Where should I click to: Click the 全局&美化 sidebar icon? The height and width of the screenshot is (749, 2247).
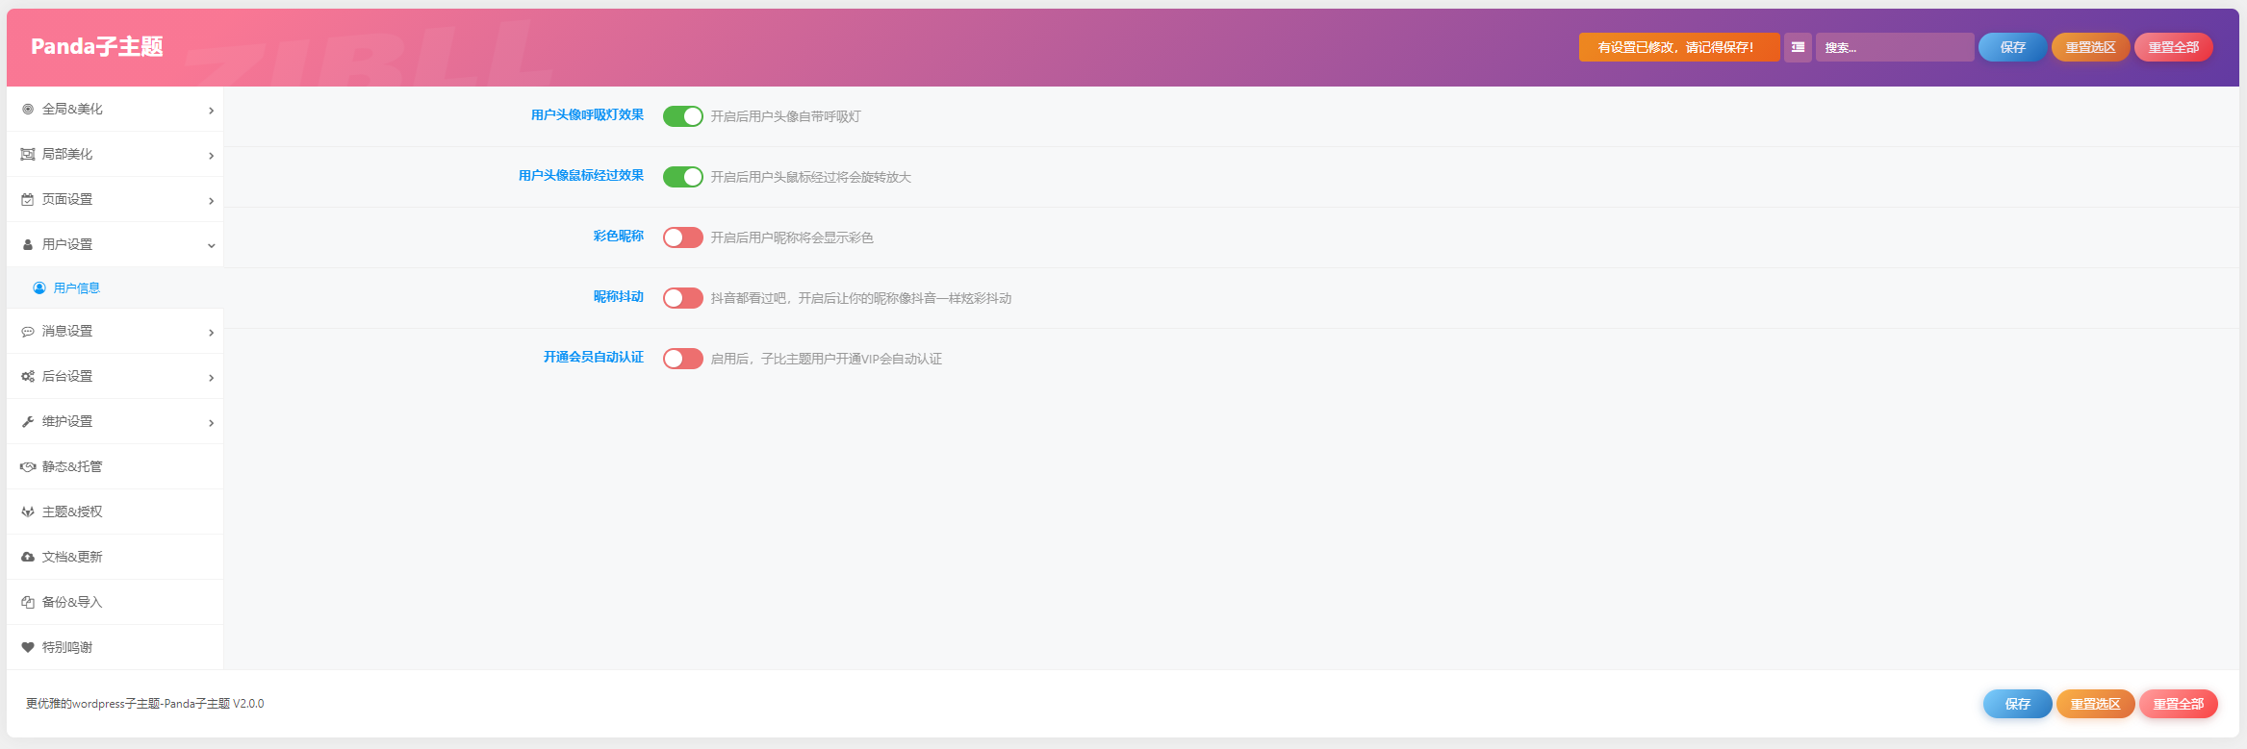(x=28, y=110)
